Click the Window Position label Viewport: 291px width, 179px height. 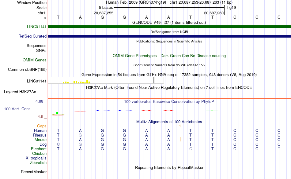[x=32, y=2]
